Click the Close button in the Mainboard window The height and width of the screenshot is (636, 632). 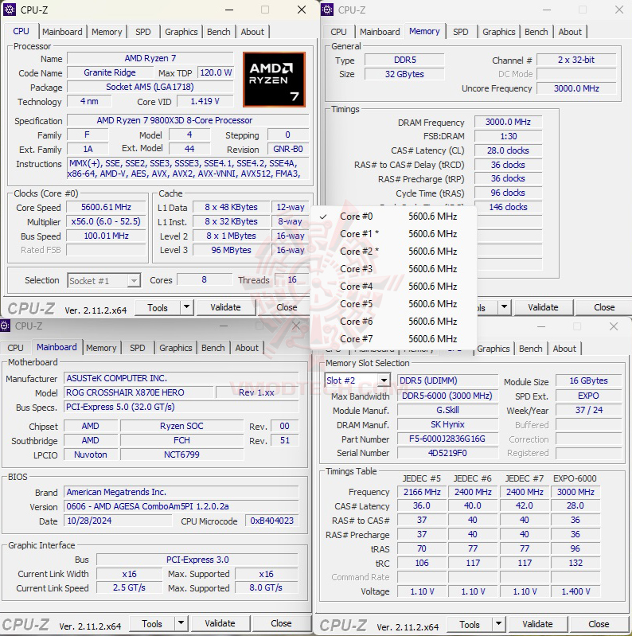coord(281,623)
